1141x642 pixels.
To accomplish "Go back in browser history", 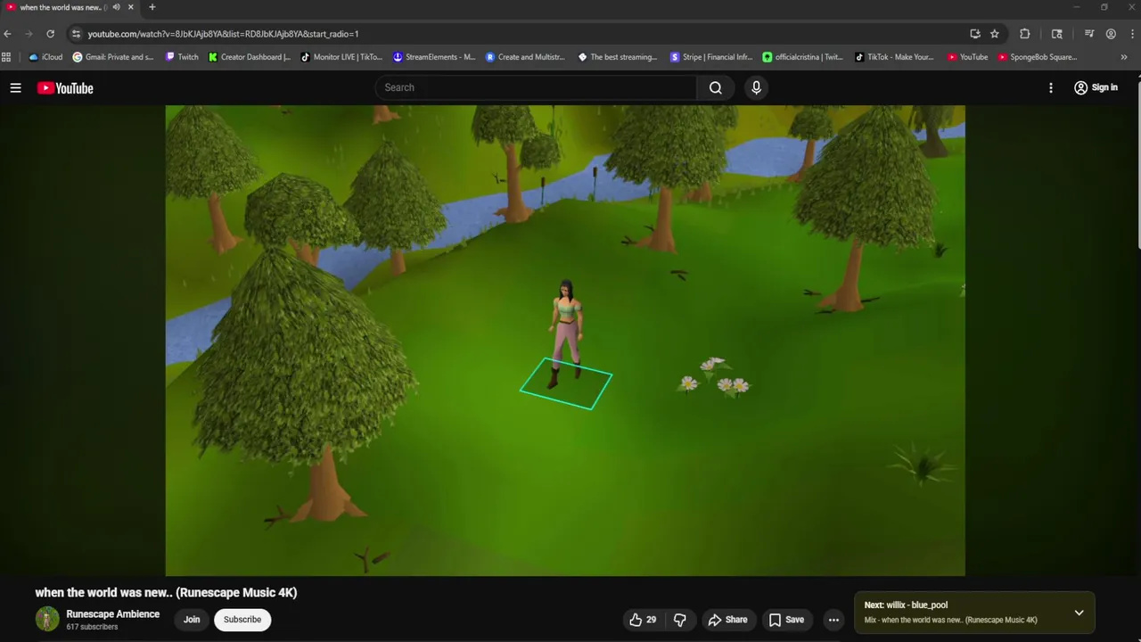I will pos(8,34).
